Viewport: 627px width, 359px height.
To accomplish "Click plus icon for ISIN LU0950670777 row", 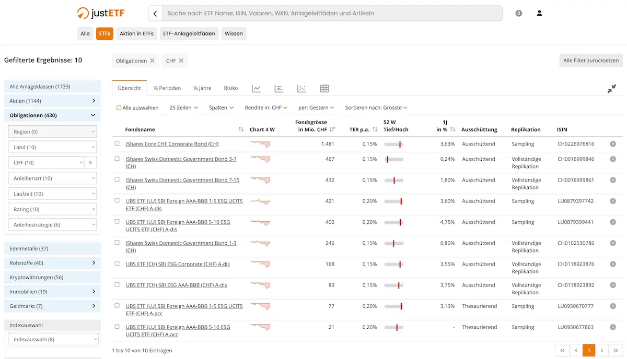I will [613, 306].
